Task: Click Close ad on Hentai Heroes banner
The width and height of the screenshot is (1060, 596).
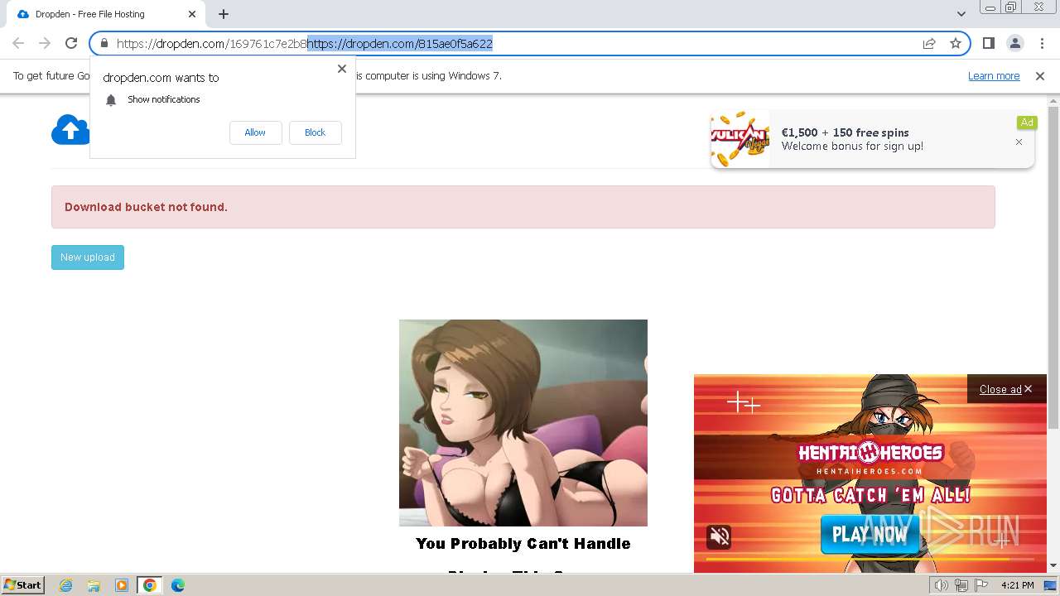Action: pos(1005,389)
